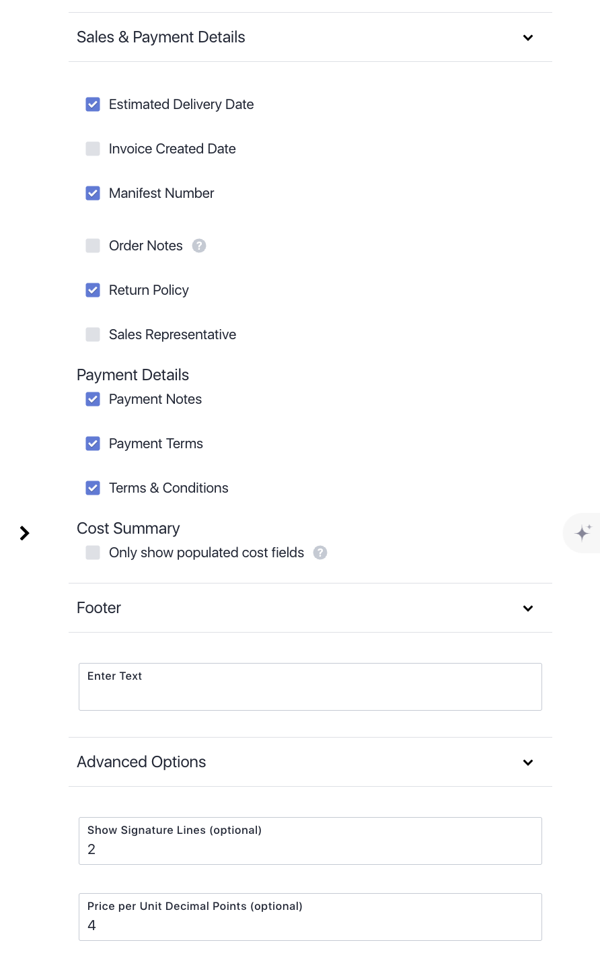
Task: Collapse the Sales & Payment Details section
Action: tap(528, 38)
